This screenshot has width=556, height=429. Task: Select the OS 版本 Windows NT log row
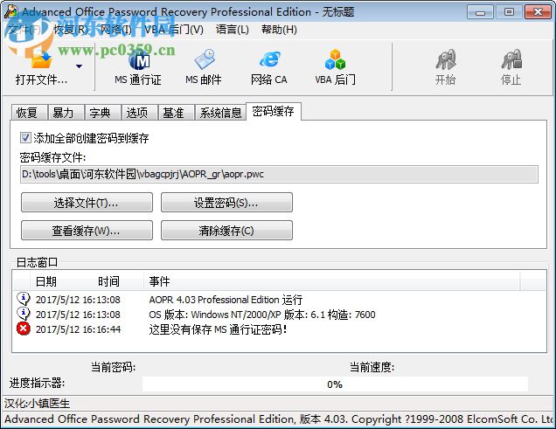(280, 315)
